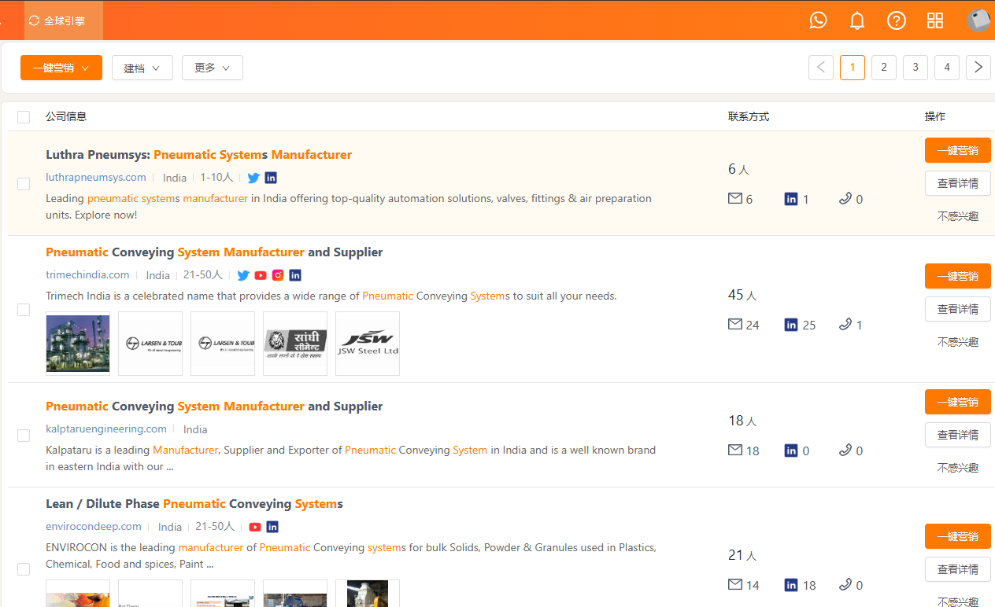This screenshot has height=607, width=995.
Task: Click 不感兴趣 for trimechindia.com
Action: [958, 342]
